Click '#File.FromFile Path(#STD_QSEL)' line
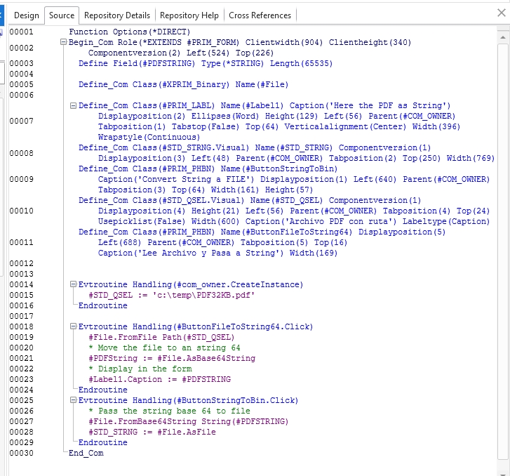Screen dimensions: 510x476 [161, 337]
